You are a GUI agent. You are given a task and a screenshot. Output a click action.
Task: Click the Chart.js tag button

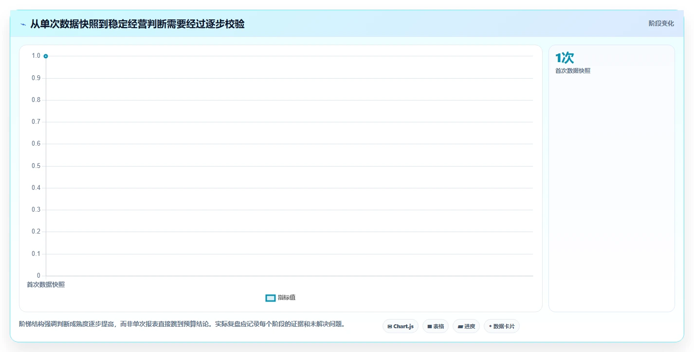[401, 326]
